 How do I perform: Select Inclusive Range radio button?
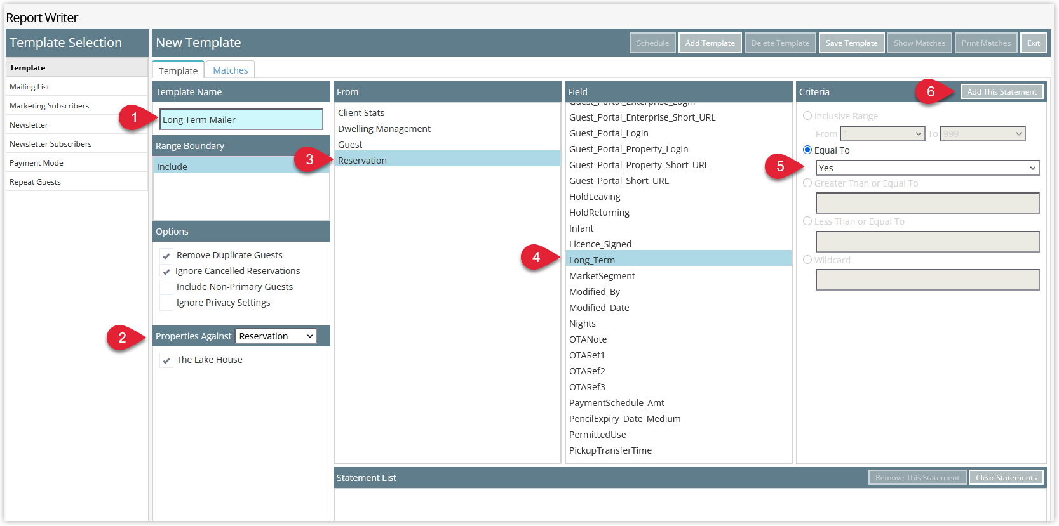[x=807, y=116]
